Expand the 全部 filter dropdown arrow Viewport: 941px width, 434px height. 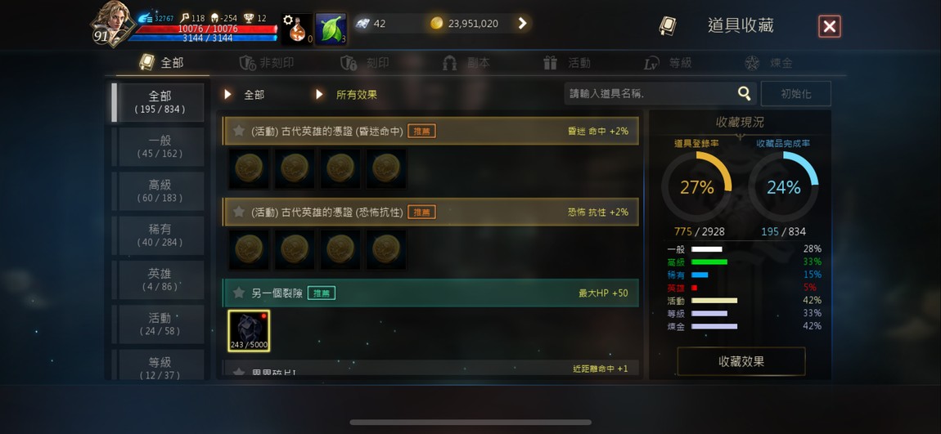[228, 95]
